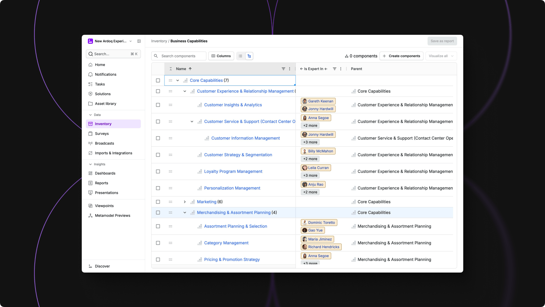Open Name column options menu
This screenshot has height=307, width=545.
pyautogui.click(x=290, y=69)
